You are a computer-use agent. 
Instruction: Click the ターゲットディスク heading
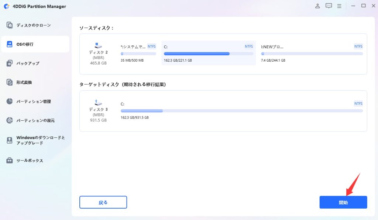tap(123, 84)
